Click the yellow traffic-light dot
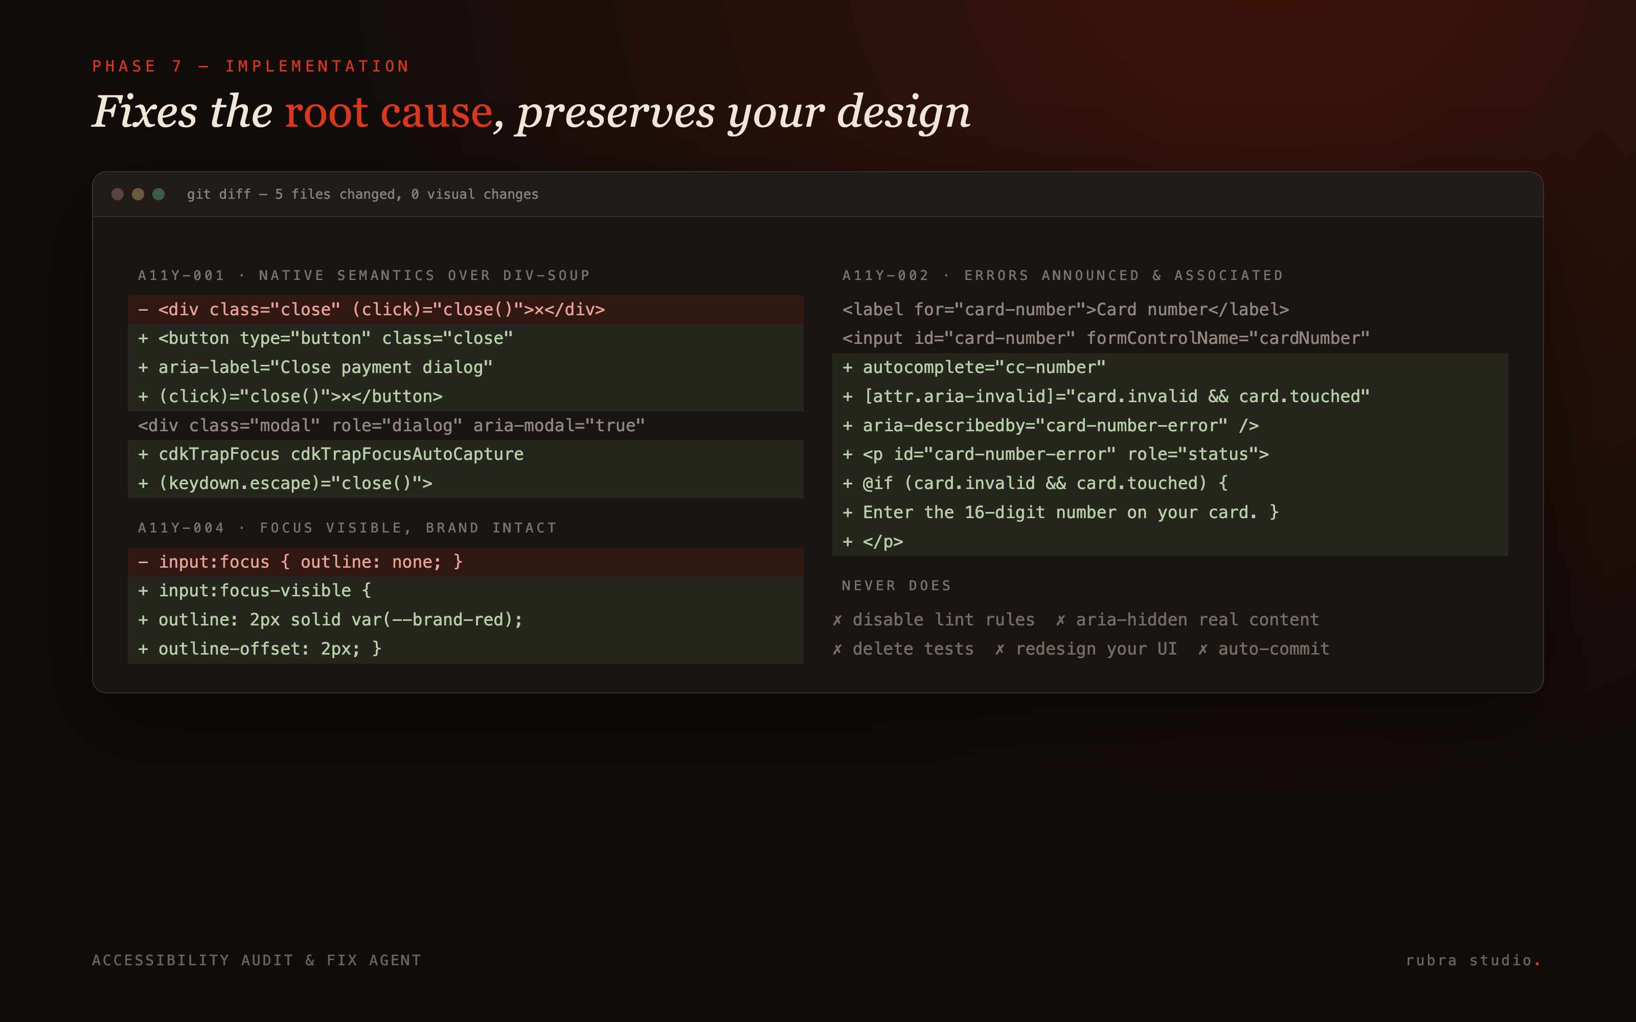Viewport: 1636px width, 1022px height. point(138,194)
